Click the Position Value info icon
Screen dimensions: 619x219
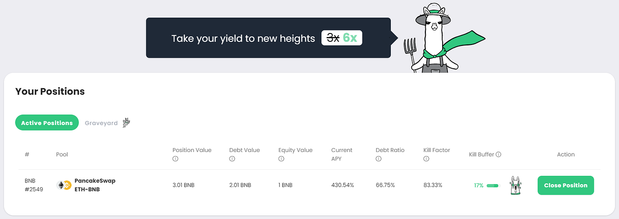point(175,159)
